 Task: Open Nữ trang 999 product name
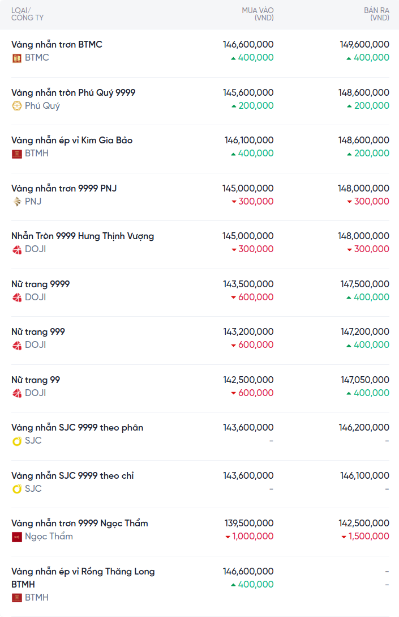pyautogui.click(x=38, y=332)
